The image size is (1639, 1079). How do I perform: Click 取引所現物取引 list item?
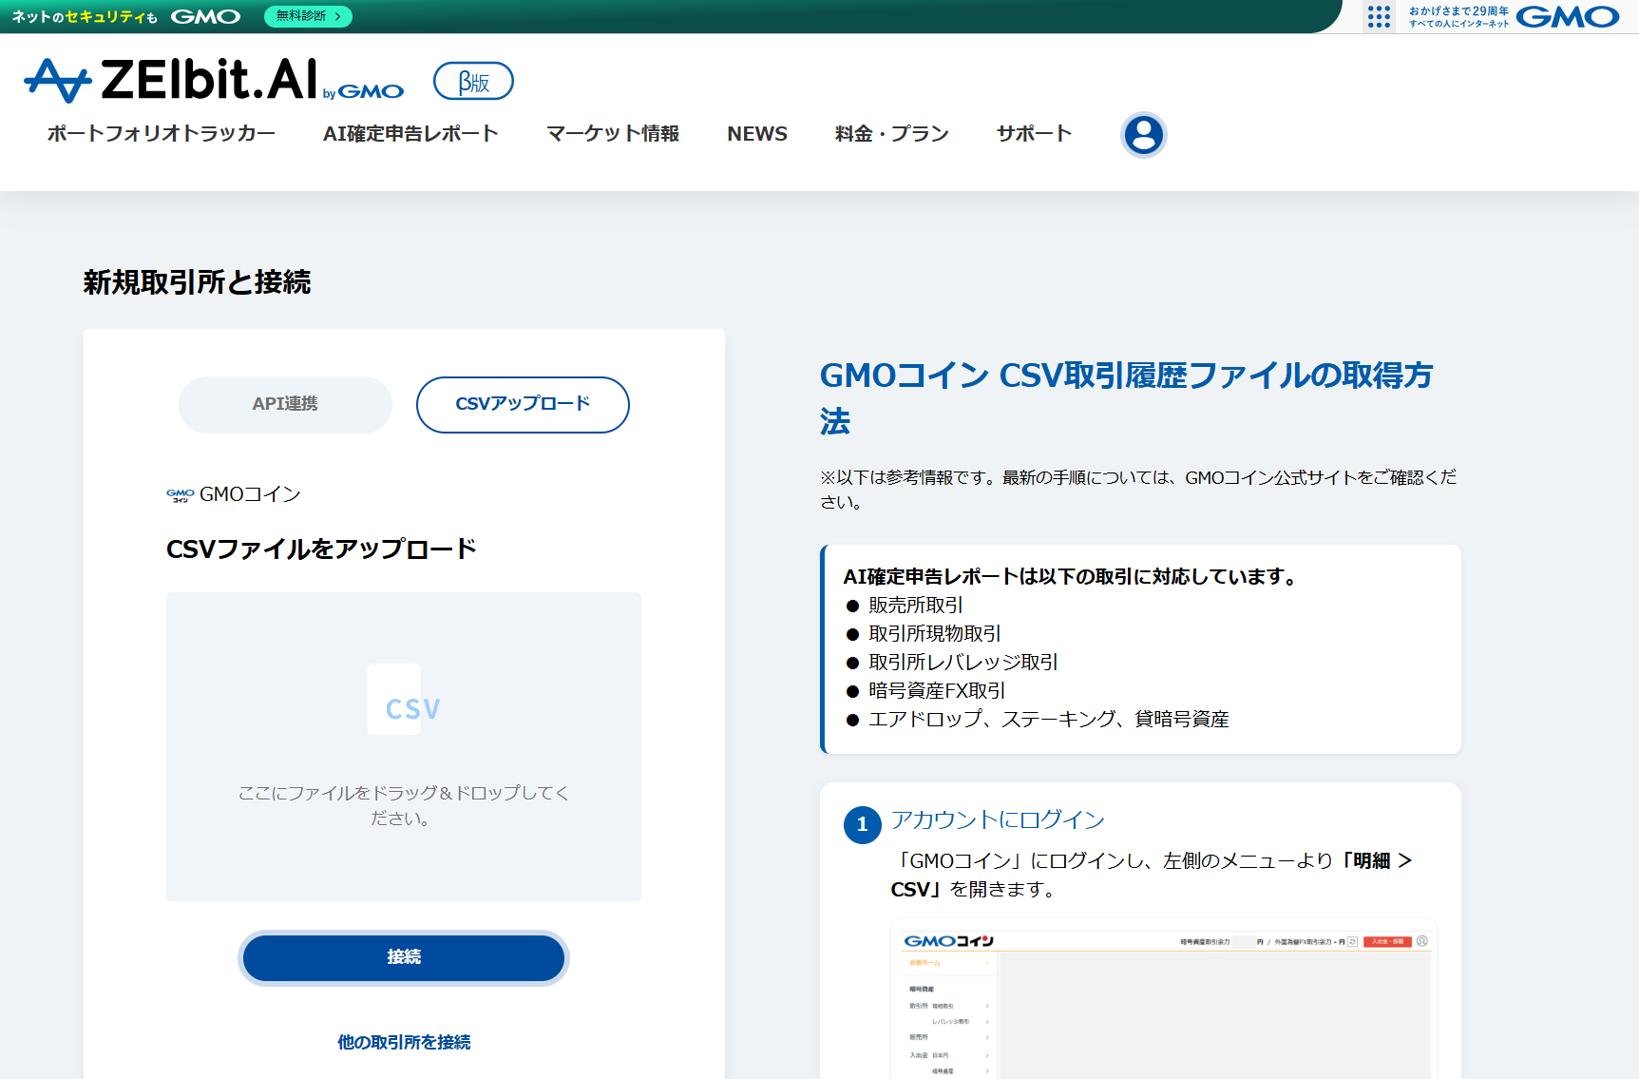pos(935,634)
